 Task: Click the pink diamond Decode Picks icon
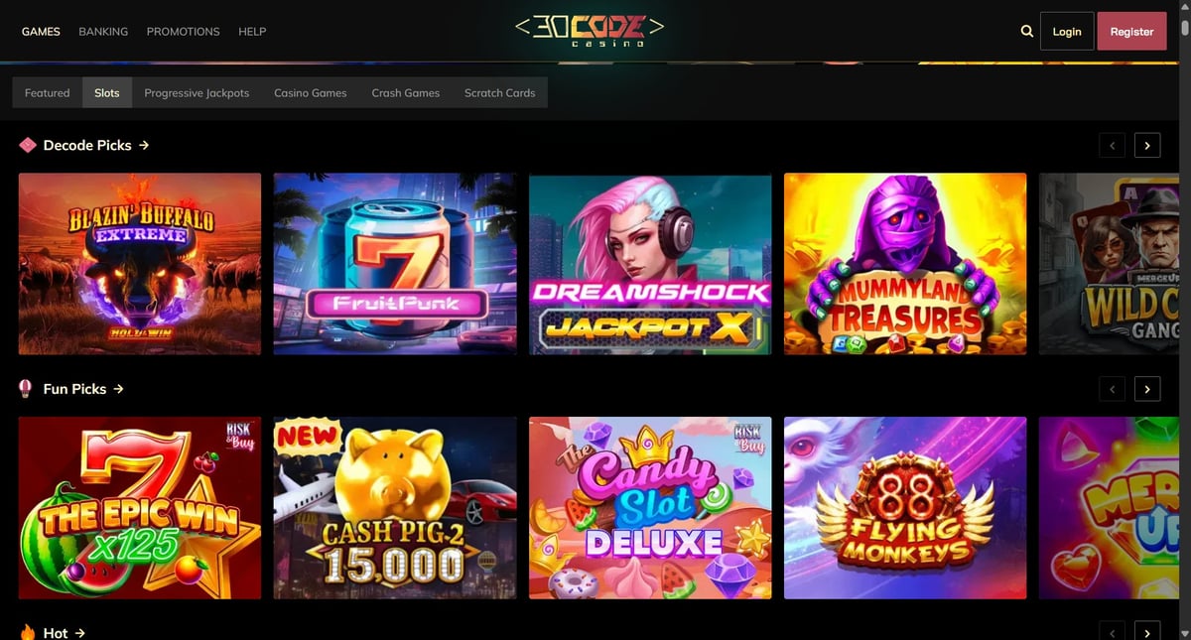28,145
